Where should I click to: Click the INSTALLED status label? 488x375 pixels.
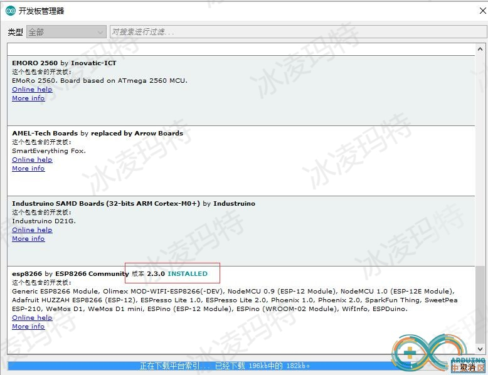point(188,274)
